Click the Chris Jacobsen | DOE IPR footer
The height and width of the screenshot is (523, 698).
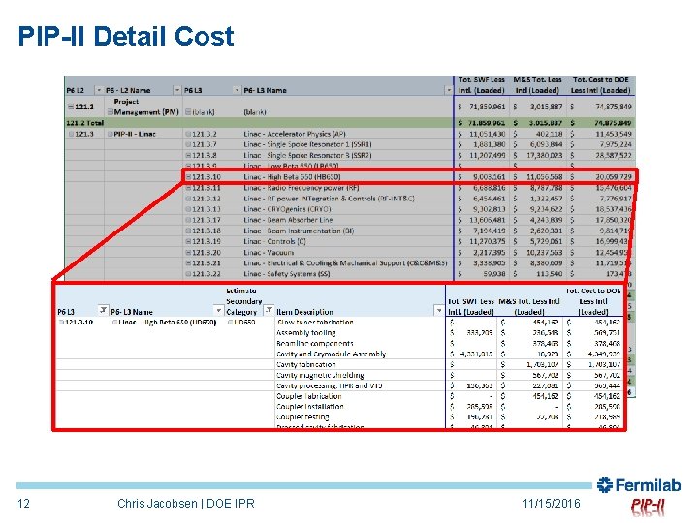pyautogui.click(x=186, y=504)
